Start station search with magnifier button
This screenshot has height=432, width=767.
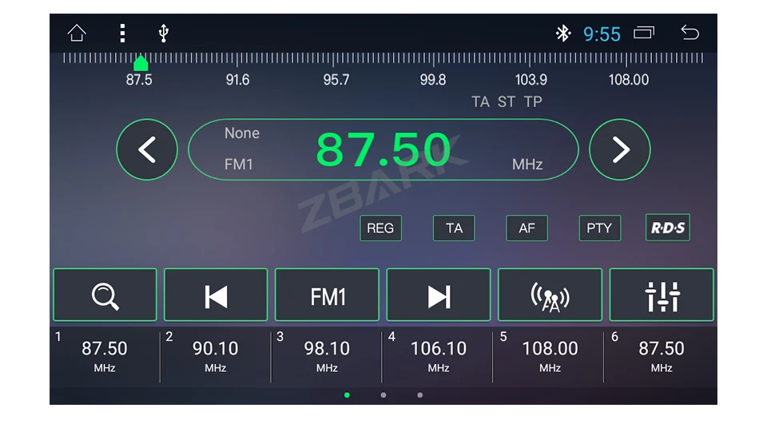(x=105, y=295)
